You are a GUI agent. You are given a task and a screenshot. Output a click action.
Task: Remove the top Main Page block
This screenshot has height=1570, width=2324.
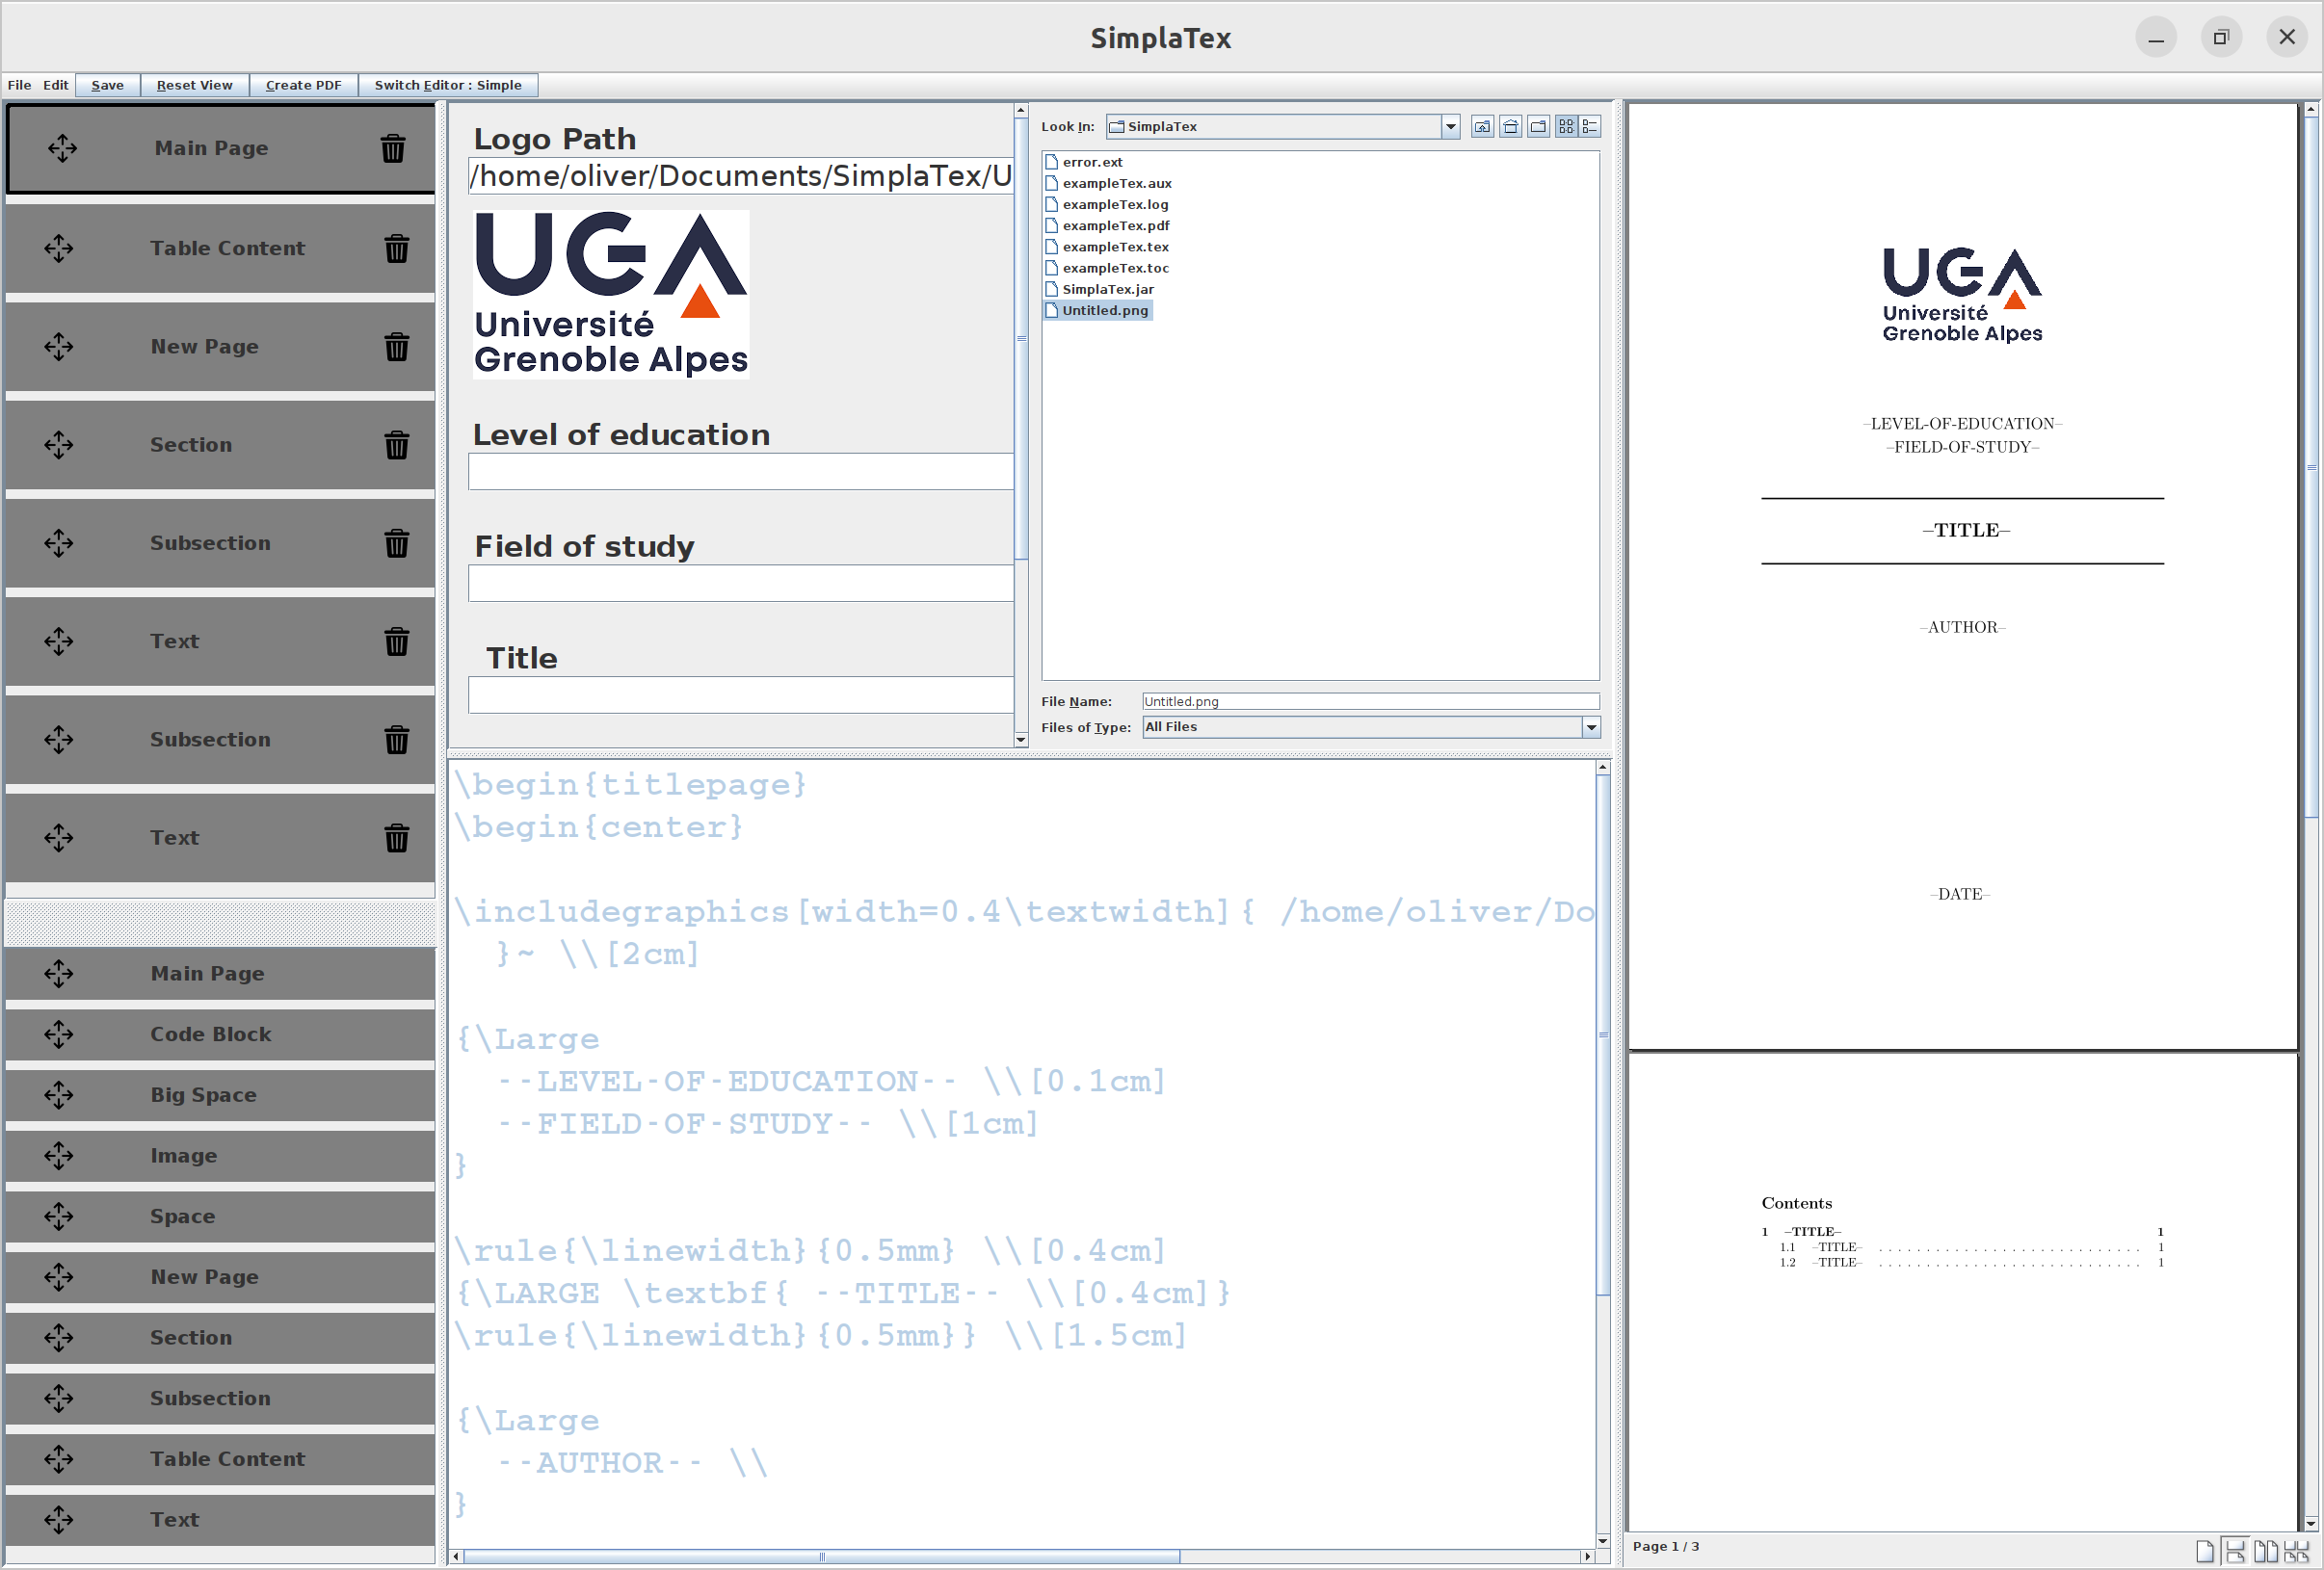pos(392,149)
